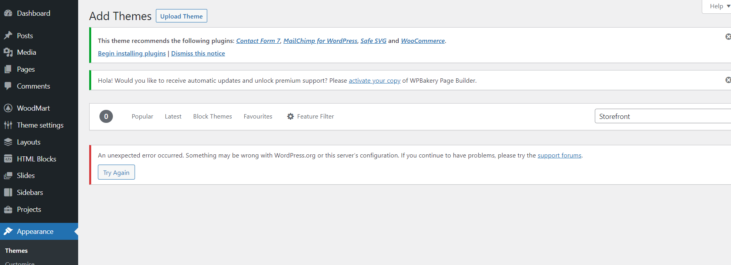Image resolution: width=731 pixels, height=265 pixels.
Task: Follow the Begin installing plugins link
Action: pyautogui.click(x=132, y=54)
